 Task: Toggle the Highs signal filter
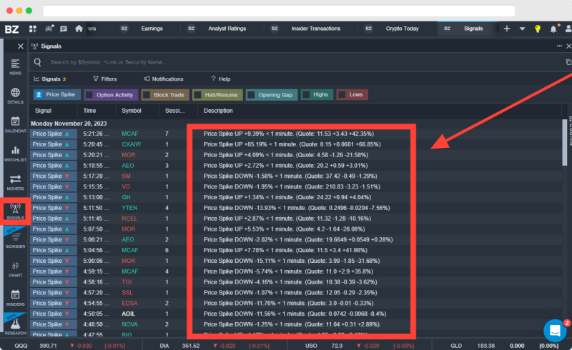[x=317, y=95]
